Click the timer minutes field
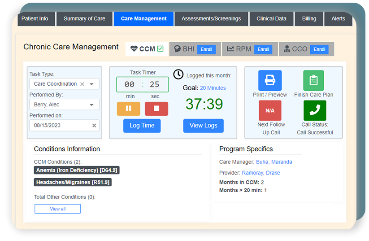This screenshot has height=241, width=369. click(x=129, y=84)
